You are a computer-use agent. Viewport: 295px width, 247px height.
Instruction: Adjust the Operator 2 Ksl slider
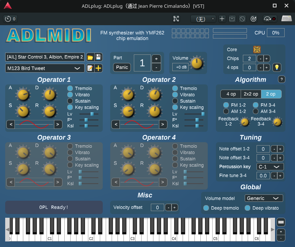[x=194, y=126]
